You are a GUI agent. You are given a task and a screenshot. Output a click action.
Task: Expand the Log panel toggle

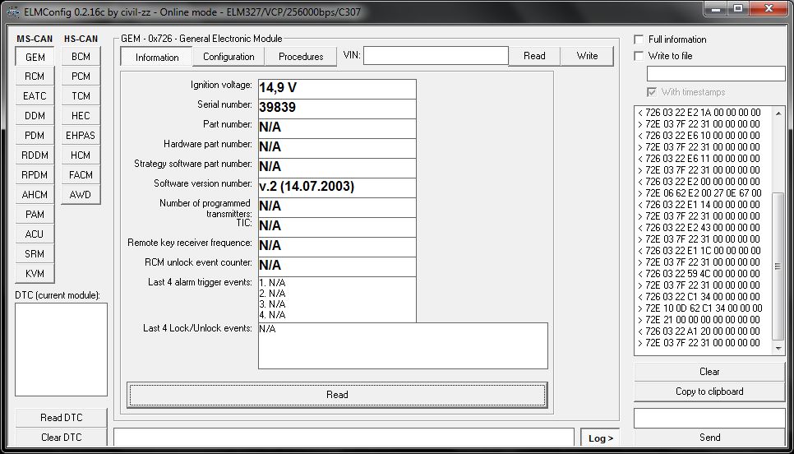click(x=601, y=438)
